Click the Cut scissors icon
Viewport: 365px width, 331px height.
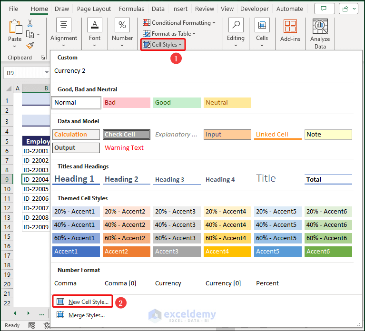(x=30, y=23)
